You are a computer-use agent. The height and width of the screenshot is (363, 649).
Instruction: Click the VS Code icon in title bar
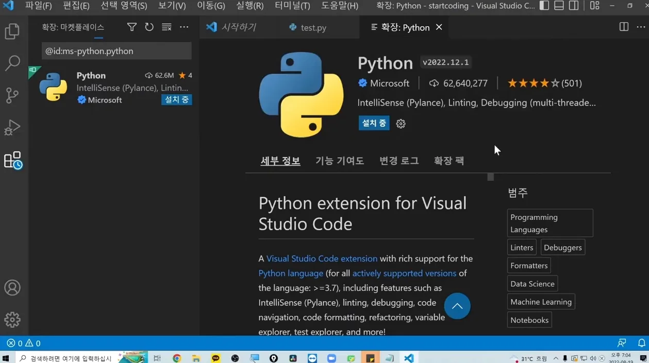(8, 6)
